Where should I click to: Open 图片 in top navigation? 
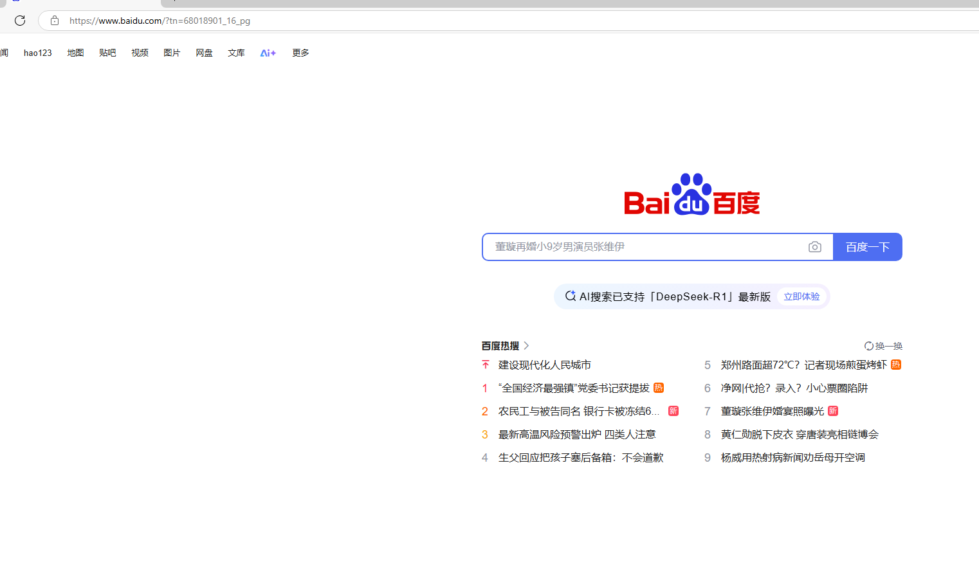pyautogui.click(x=172, y=53)
